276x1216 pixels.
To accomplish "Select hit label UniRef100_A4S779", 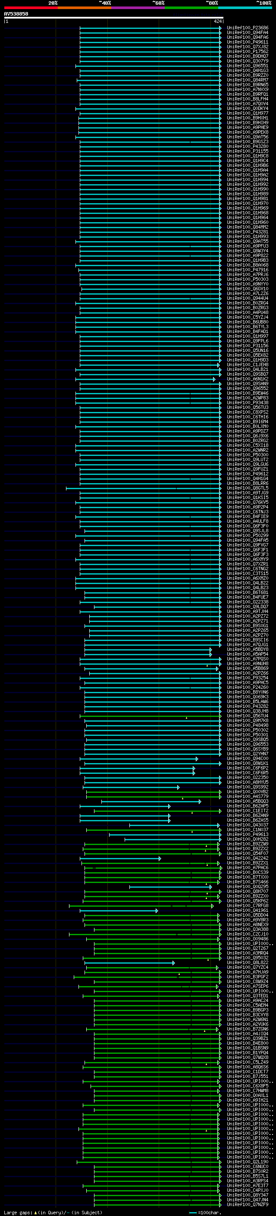I will pos(248,796).
